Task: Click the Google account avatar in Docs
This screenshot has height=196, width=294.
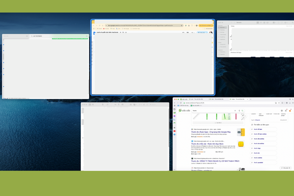Action: click(x=211, y=33)
